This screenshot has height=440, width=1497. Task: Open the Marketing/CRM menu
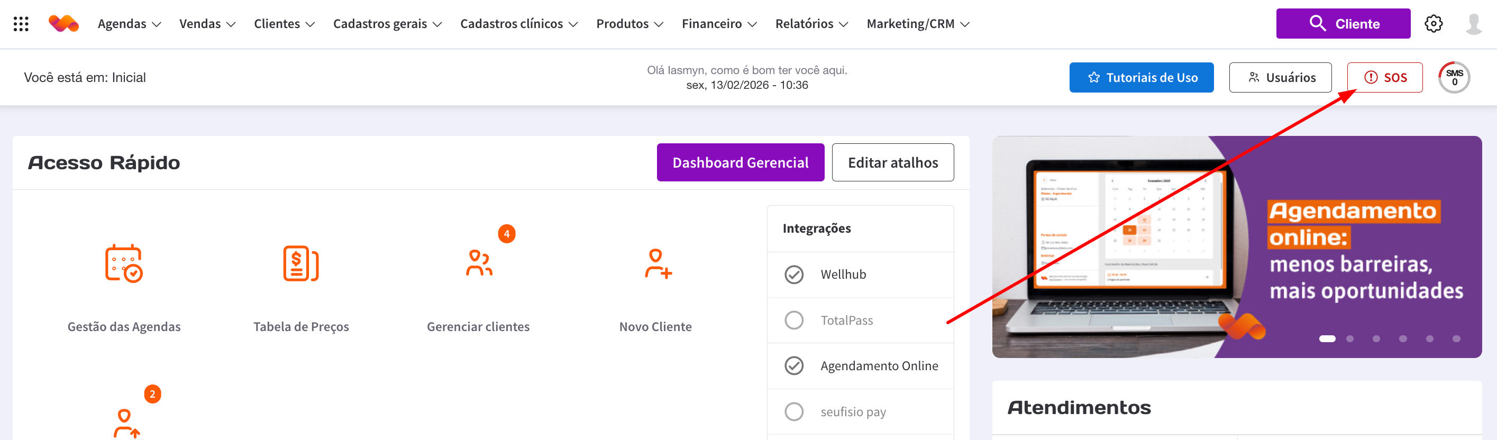point(918,24)
